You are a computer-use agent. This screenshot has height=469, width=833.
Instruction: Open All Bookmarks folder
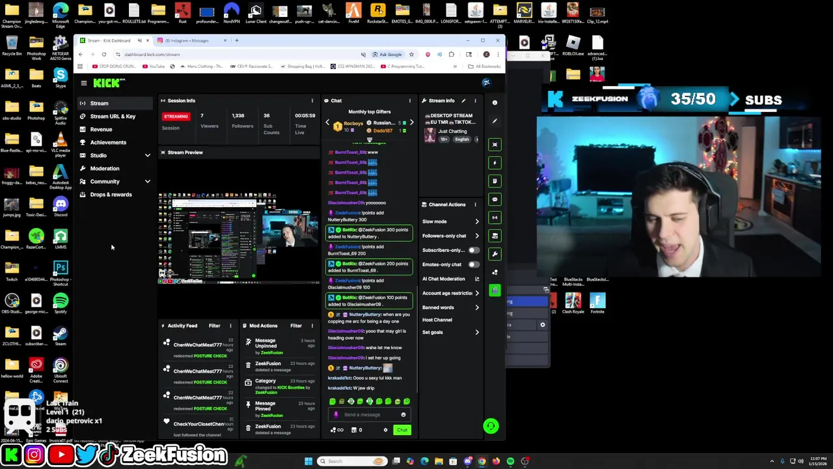[x=484, y=66]
